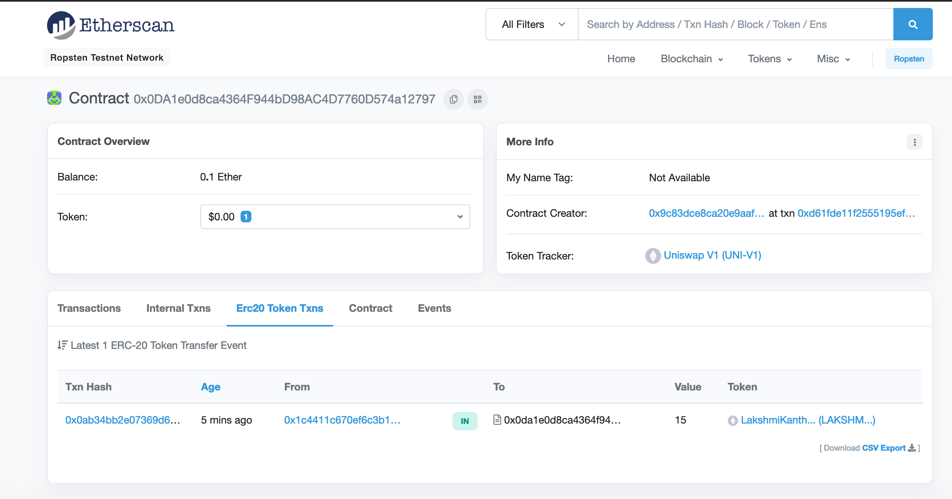
Task: Click the Etherscan logo icon
Action: 61,25
